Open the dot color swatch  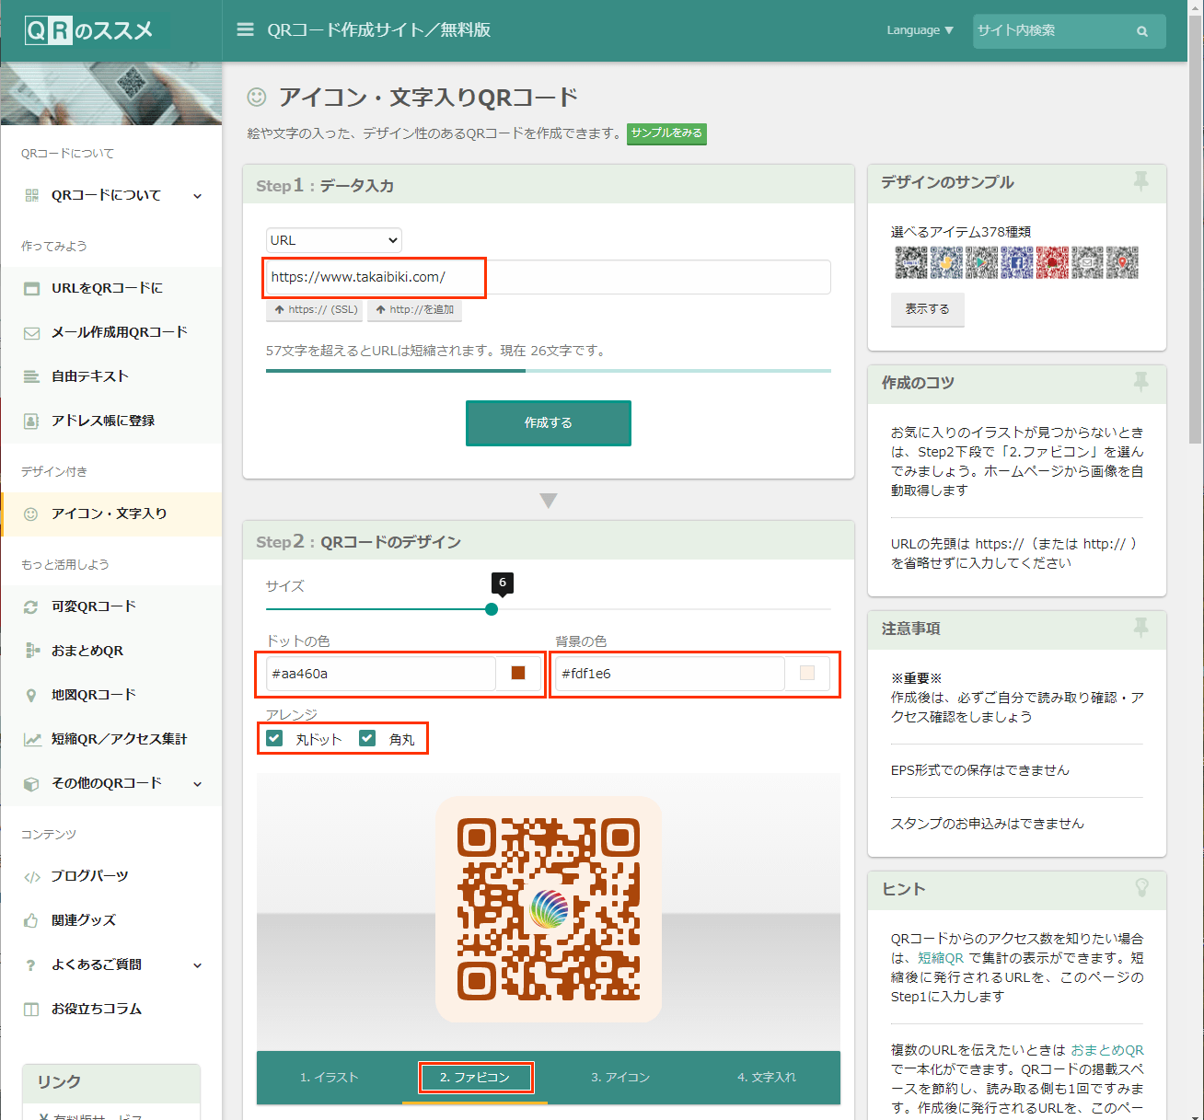(518, 674)
